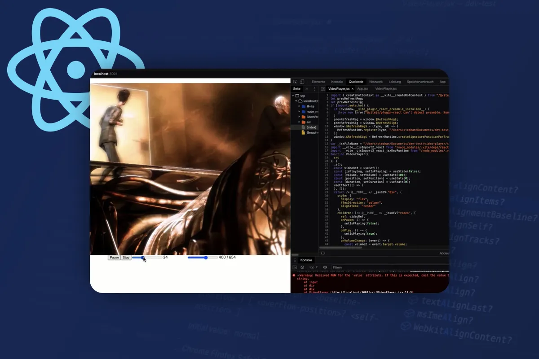Select the inspect element picker icon

(294, 82)
